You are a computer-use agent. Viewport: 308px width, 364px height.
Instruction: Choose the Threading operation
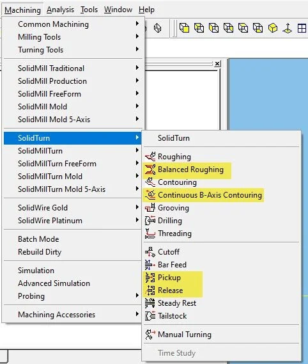pyautogui.click(x=174, y=233)
